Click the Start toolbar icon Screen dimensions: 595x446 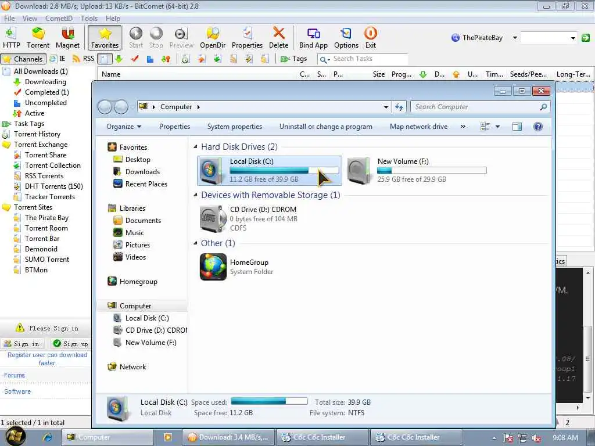coord(136,38)
